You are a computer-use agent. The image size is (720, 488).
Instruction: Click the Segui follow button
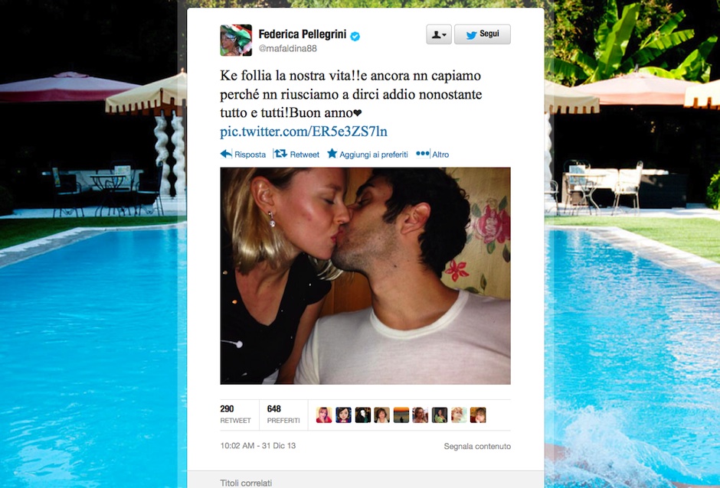pyautogui.click(x=482, y=34)
